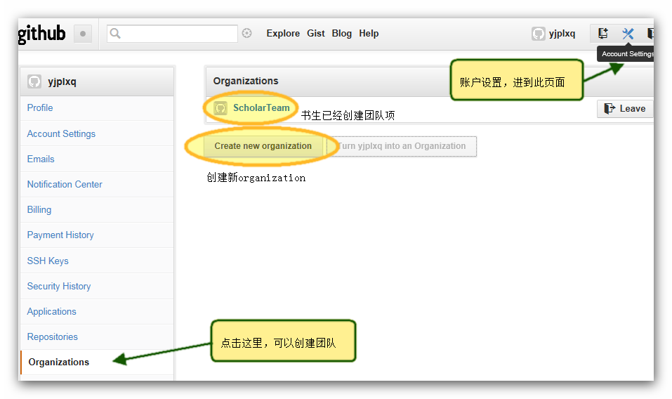Image resolution: width=672 pixels, height=399 pixels.
Task: Click the yjplxq sidebar header name
Action: coord(62,81)
